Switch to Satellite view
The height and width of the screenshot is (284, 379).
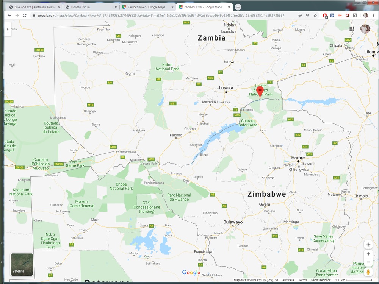pos(22,264)
